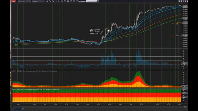Open the instrument dropdown showing NQ 12-23
Viewport: 198px width, 111px height.
click(24, 1)
